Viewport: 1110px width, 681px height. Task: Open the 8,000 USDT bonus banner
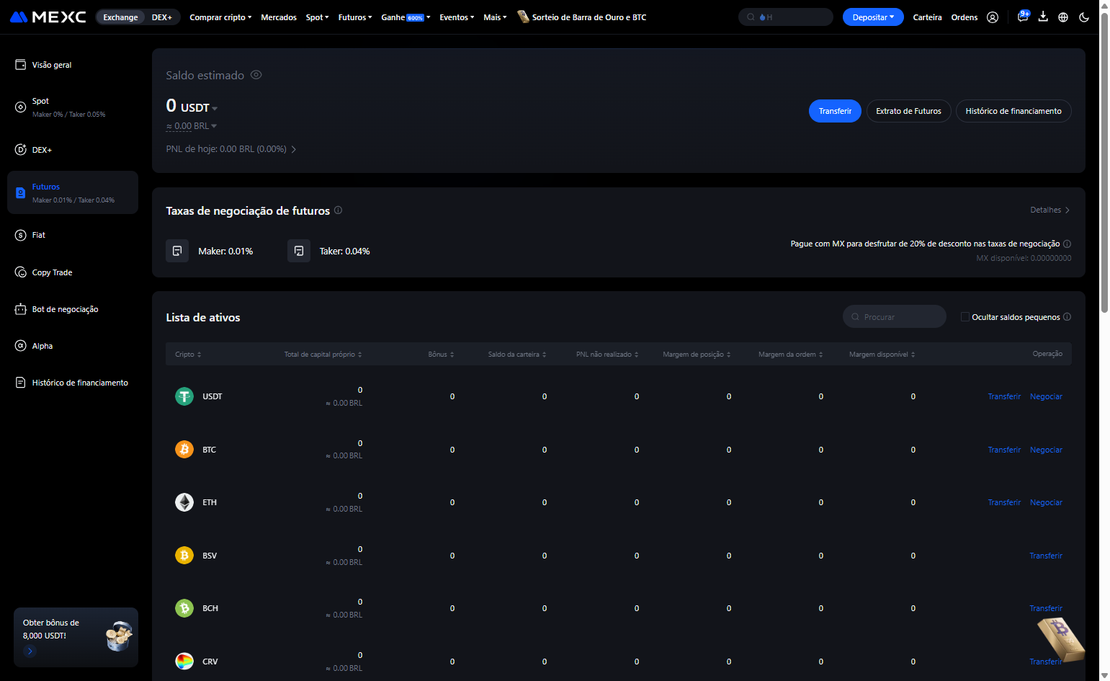(x=76, y=637)
